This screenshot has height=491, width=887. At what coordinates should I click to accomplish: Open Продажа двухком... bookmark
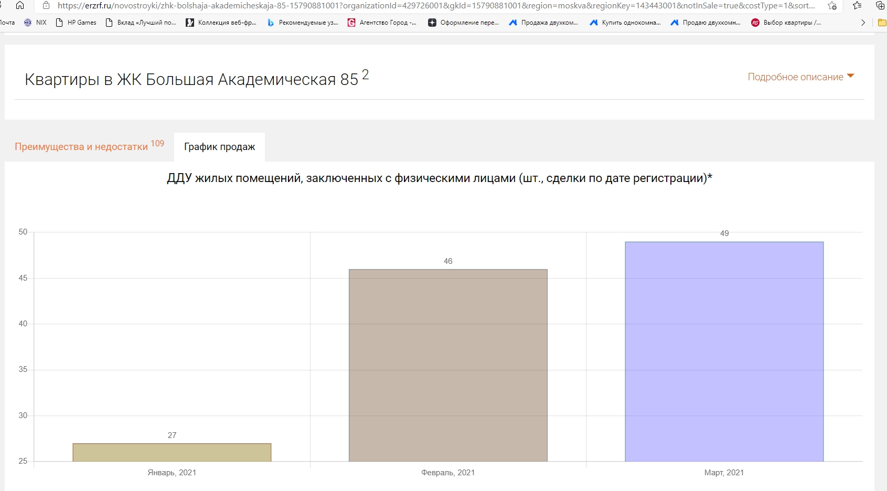click(543, 23)
